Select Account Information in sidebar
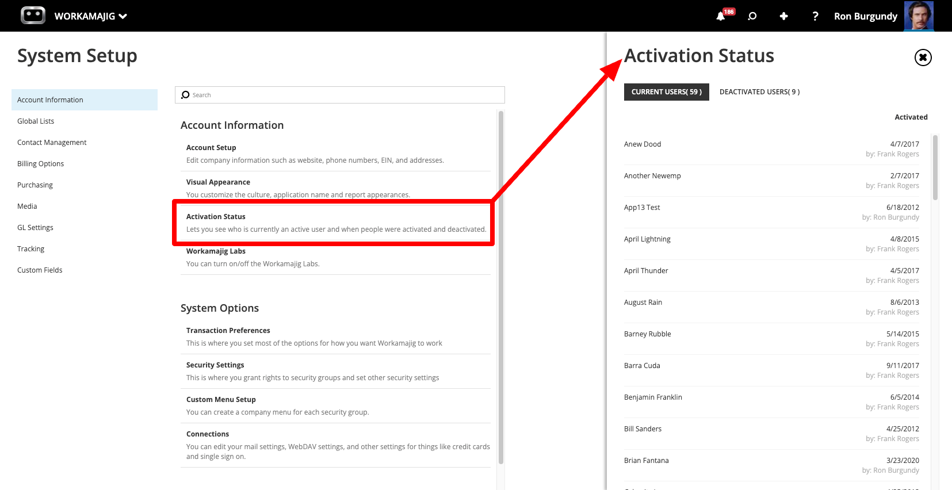952x490 pixels. point(85,99)
